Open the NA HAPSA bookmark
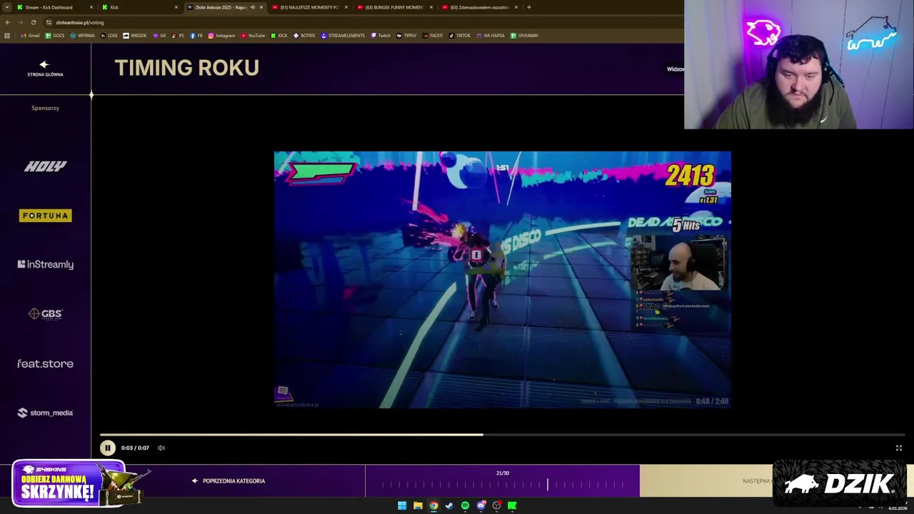 point(490,36)
